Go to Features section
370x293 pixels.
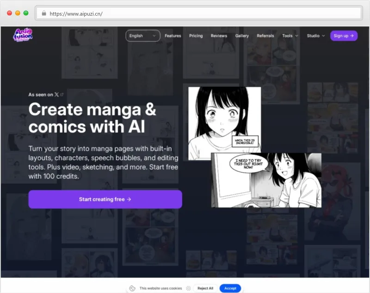tap(173, 36)
